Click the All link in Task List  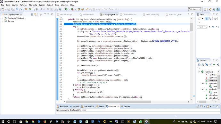(213, 27)
